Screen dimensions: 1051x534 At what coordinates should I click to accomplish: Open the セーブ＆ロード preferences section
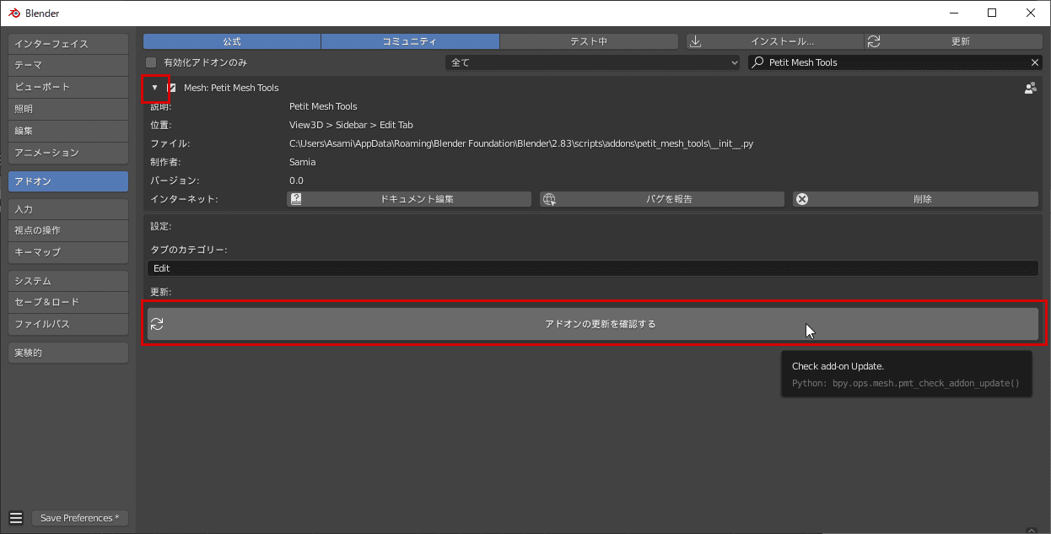(68, 302)
